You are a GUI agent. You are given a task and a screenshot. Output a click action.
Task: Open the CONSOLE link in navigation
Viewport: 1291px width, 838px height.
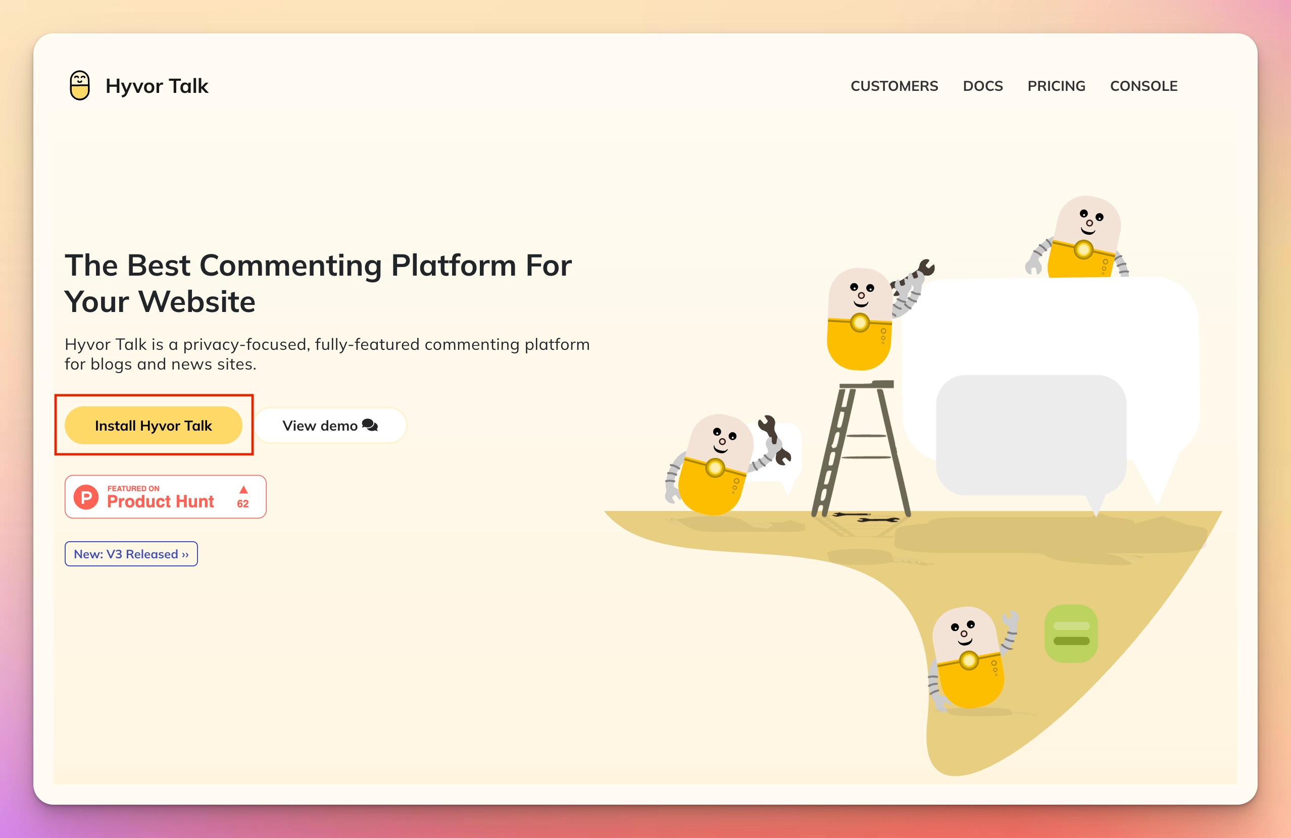point(1144,86)
